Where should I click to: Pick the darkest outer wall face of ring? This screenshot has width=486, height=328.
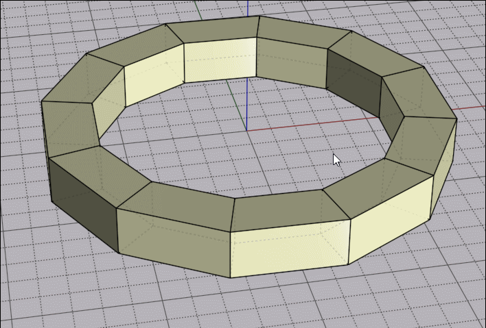(83, 205)
